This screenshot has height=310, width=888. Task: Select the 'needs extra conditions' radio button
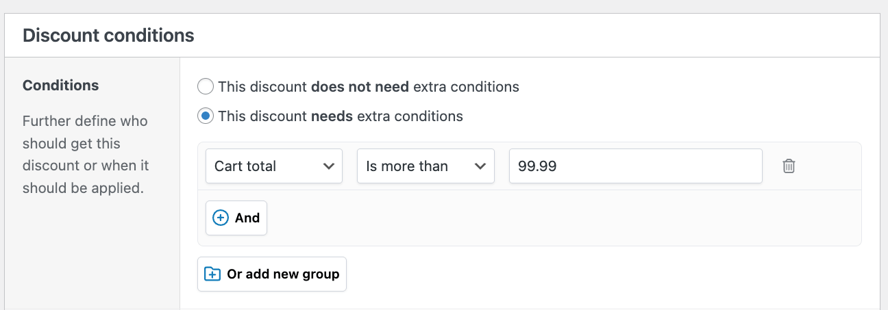[x=206, y=116]
